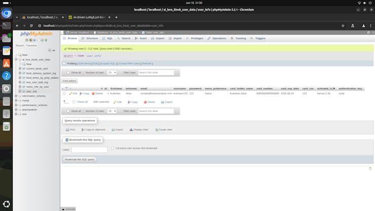Click the link-with-main-panel icon in sidebar
Screen dimensions: 375x211
[54, 50]
